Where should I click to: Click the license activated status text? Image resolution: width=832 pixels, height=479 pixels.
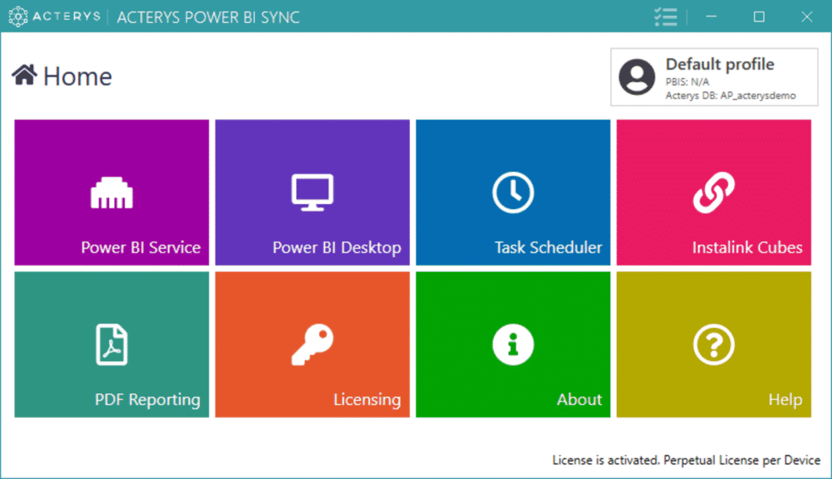coord(686,460)
